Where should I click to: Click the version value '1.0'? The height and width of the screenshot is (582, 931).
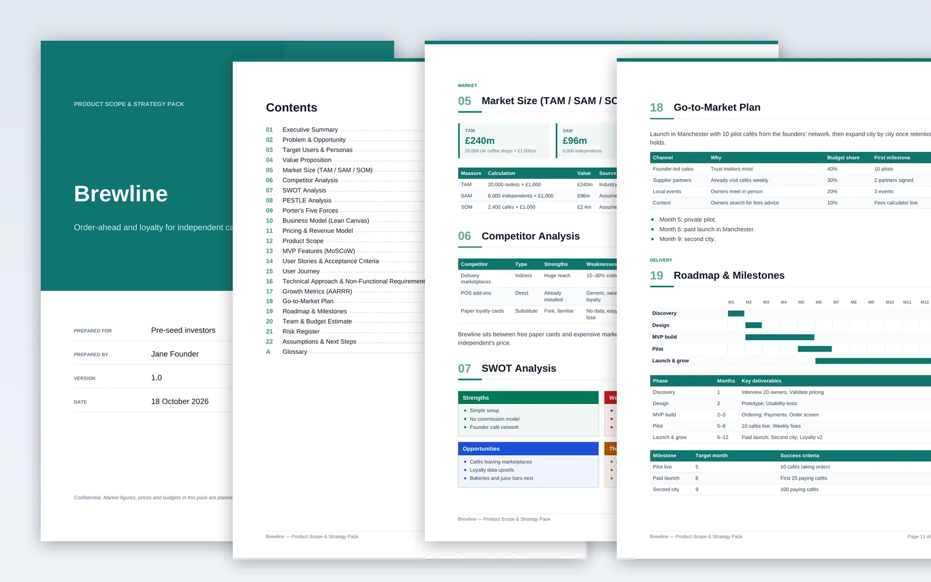(157, 378)
